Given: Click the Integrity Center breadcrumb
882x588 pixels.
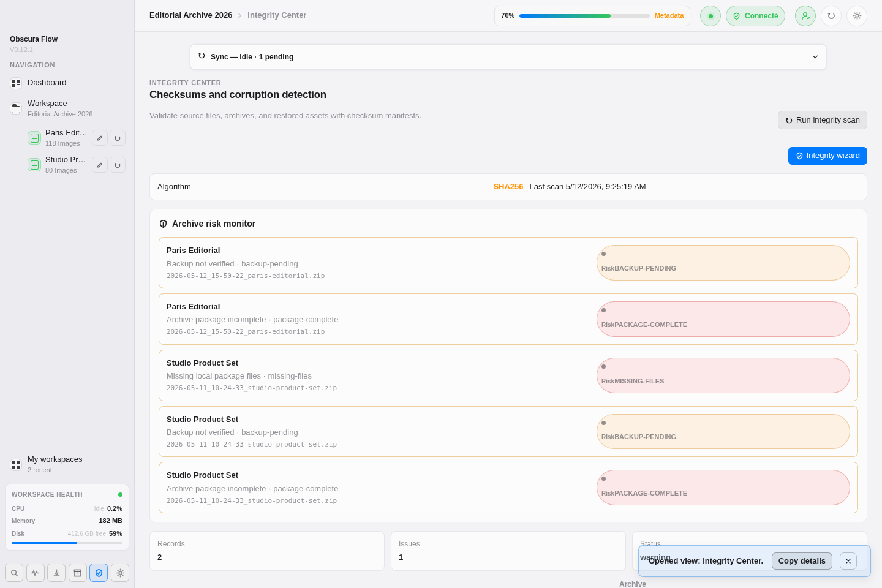Looking at the screenshot, I should pyautogui.click(x=277, y=15).
